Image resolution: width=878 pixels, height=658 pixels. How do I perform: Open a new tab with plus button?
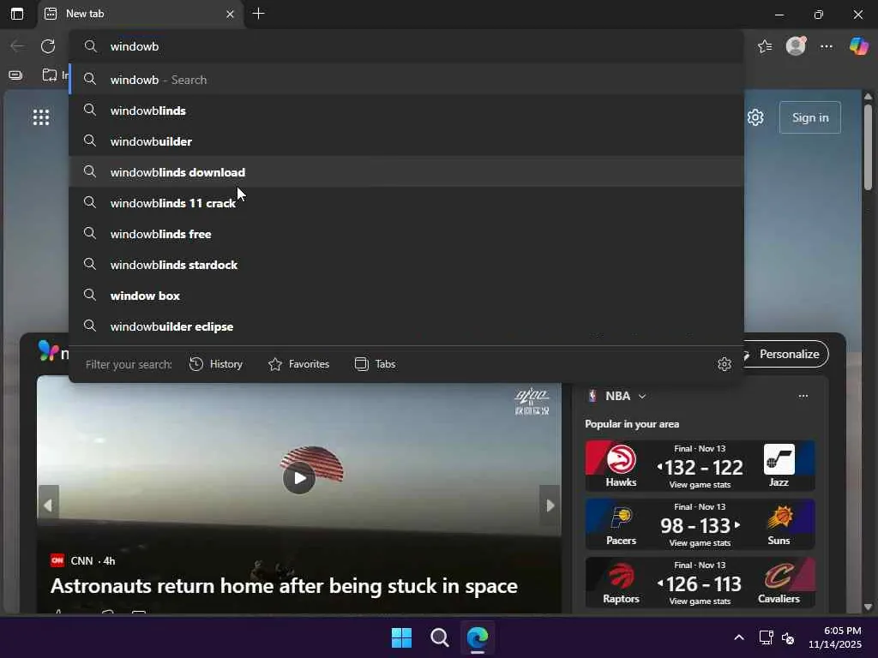click(x=258, y=14)
